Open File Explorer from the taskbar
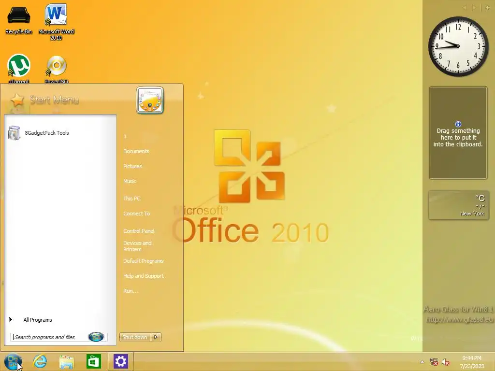This screenshot has height=371, width=495. tap(67, 361)
